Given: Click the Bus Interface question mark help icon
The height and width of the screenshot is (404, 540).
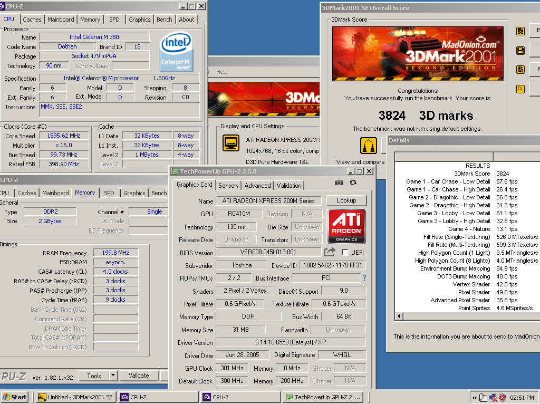Looking at the screenshot, I should coord(364,277).
